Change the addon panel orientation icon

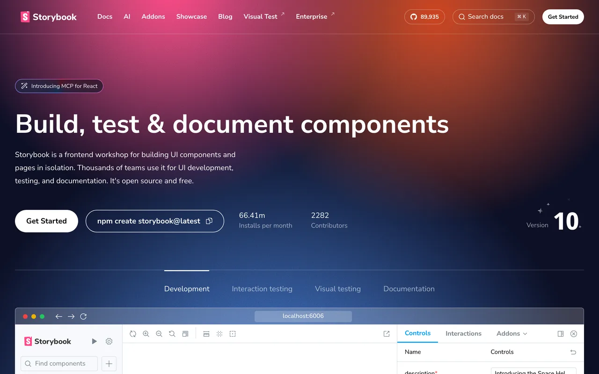click(x=561, y=334)
